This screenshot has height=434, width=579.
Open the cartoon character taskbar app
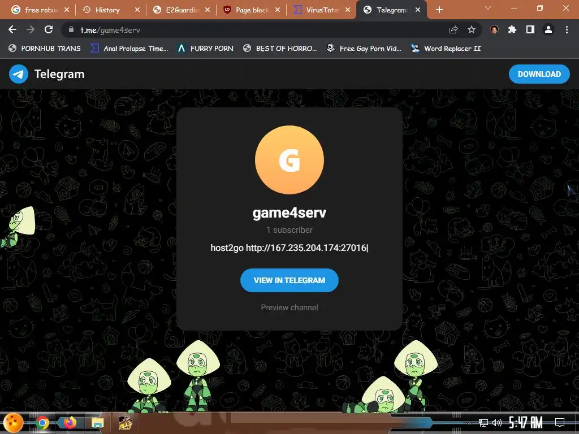click(125, 423)
